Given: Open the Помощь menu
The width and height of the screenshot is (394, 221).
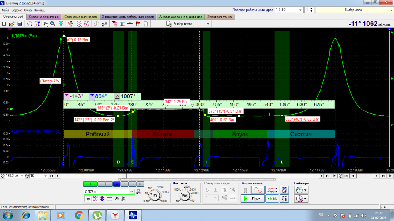Looking at the screenshot, I should point(40,10).
